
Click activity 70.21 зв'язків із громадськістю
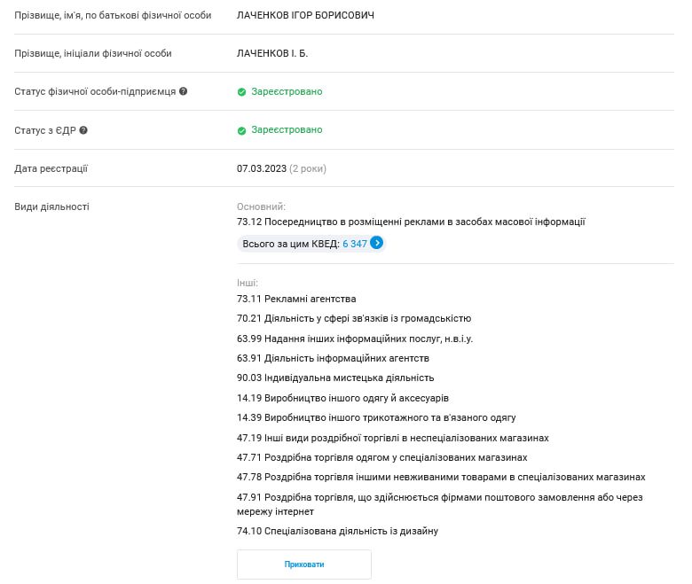coord(354,318)
